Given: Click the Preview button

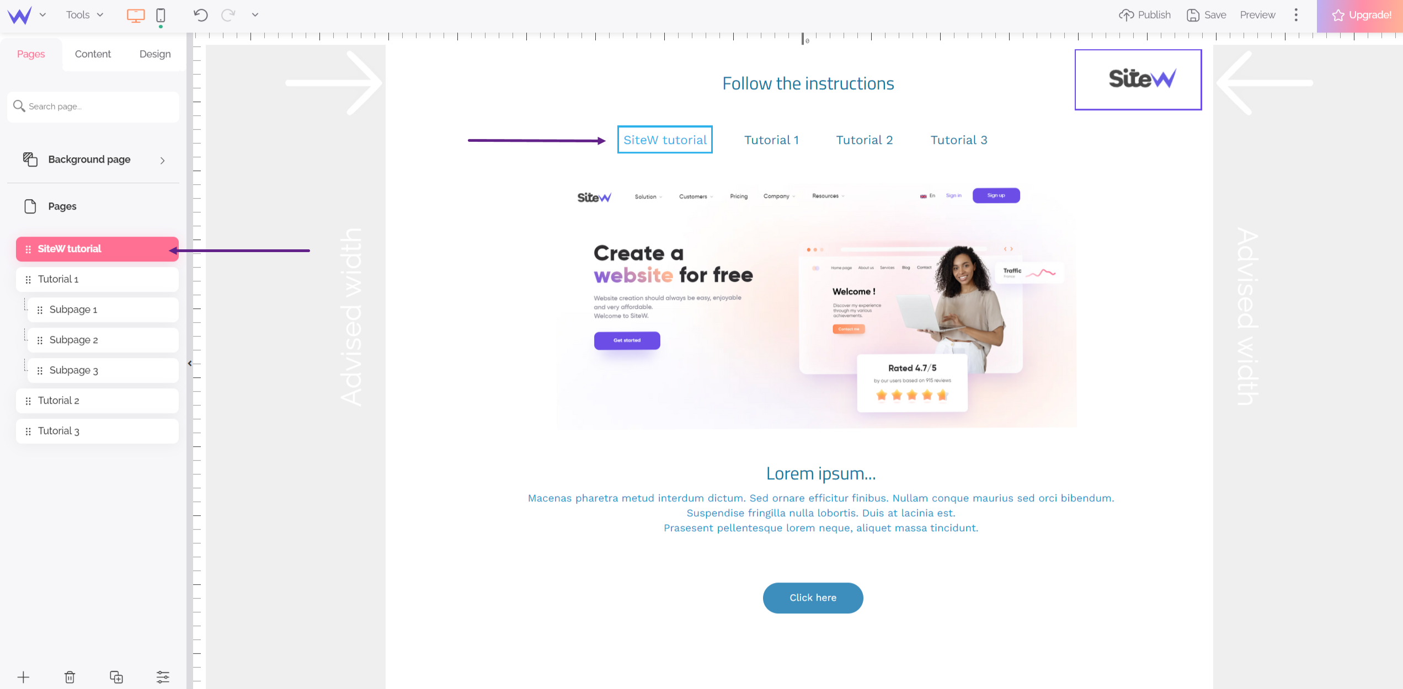Looking at the screenshot, I should [x=1257, y=14].
